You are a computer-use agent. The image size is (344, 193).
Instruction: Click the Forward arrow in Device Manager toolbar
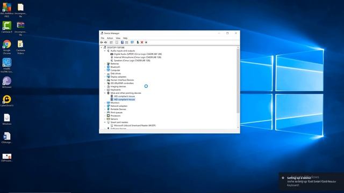(105, 42)
